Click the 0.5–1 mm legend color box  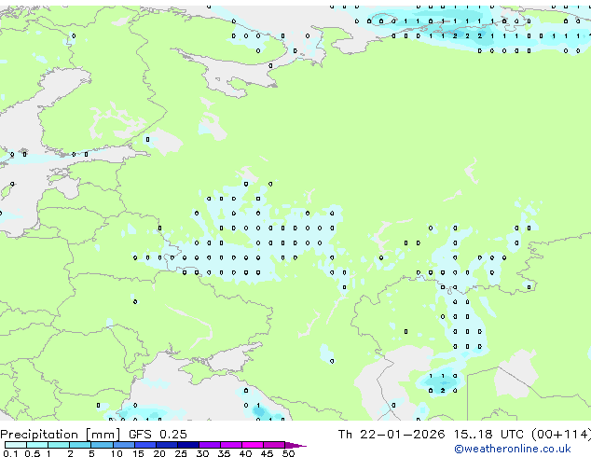pos(37,445)
